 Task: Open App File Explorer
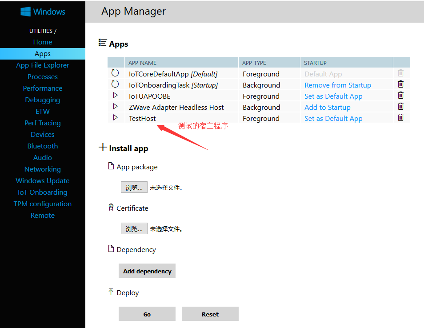[43, 65]
